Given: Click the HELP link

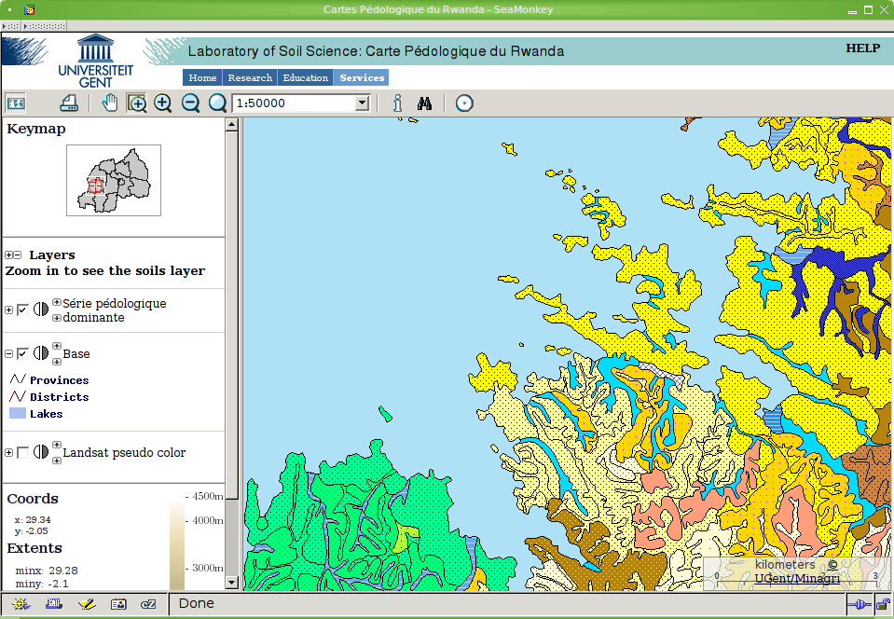Looking at the screenshot, I should click(862, 48).
